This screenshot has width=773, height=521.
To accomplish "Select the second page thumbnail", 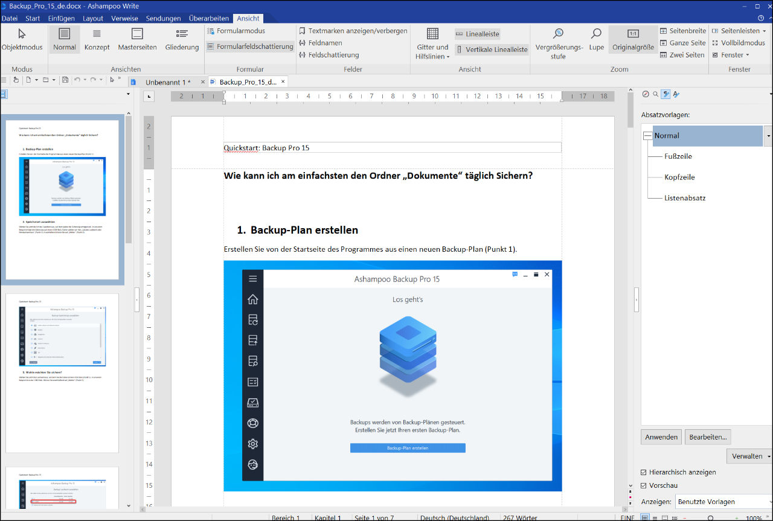I will (x=62, y=373).
